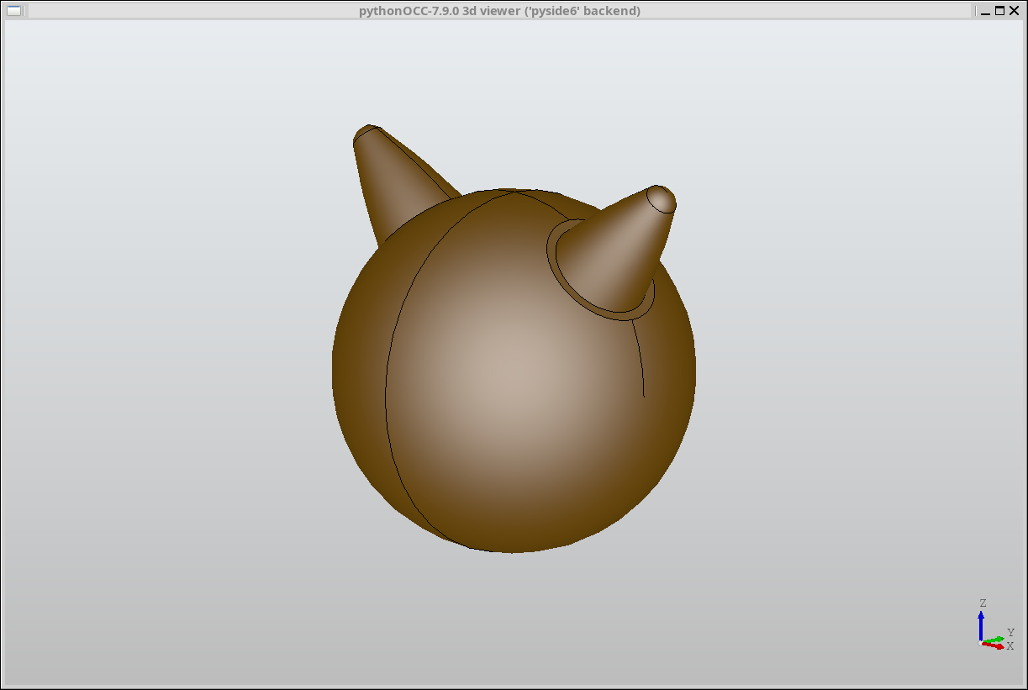1028x690 pixels.
Task: Pick the flat tip face of right cone
Action: pyautogui.click(x=662, y=199)
